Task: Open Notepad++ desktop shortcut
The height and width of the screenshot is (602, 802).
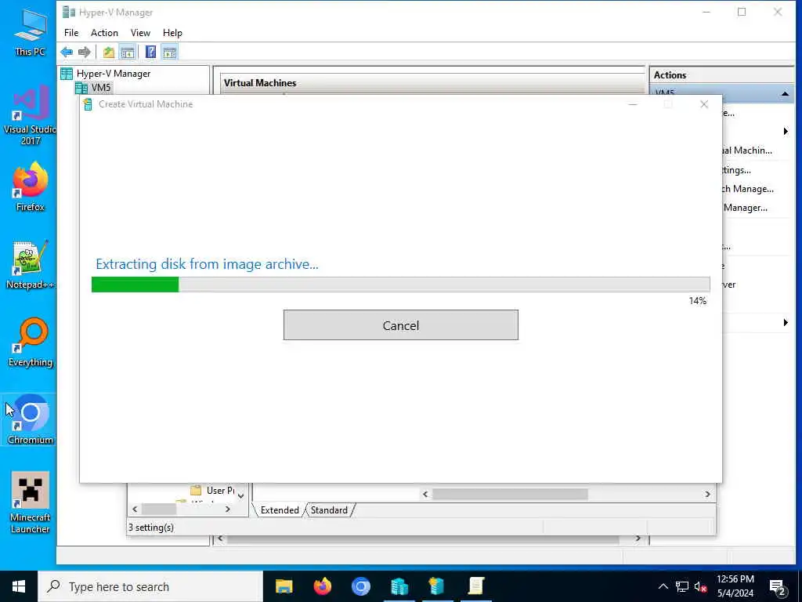Action: click(30, 265)
